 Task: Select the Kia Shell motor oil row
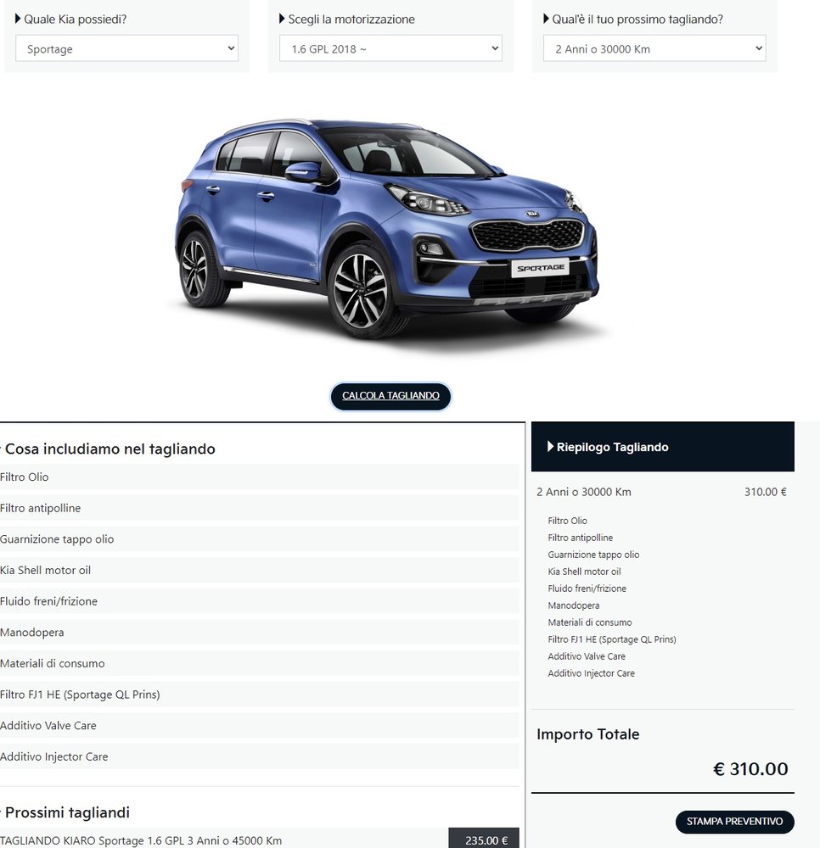pyautogui.click(x=259, y=570)
